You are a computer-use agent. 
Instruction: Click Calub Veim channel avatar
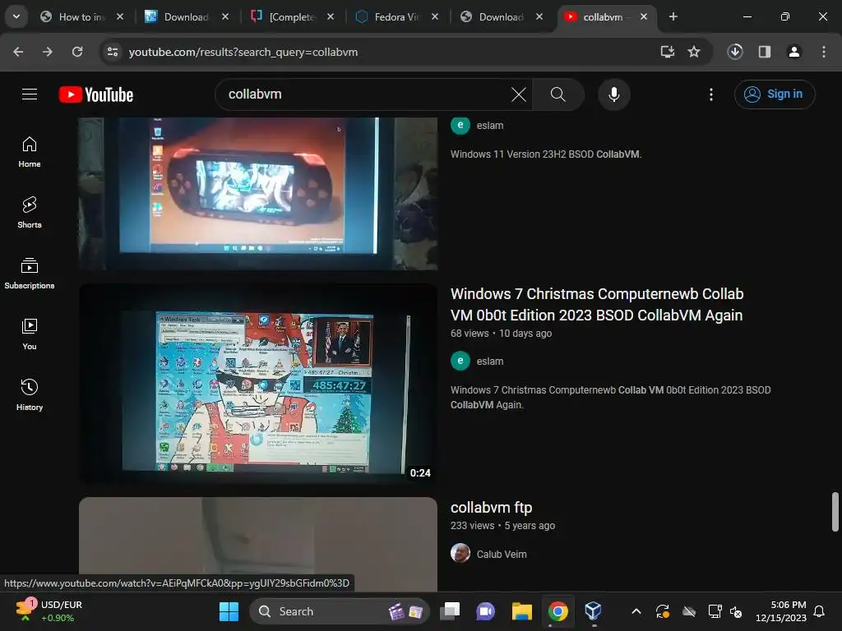click(x=460, y=553)
